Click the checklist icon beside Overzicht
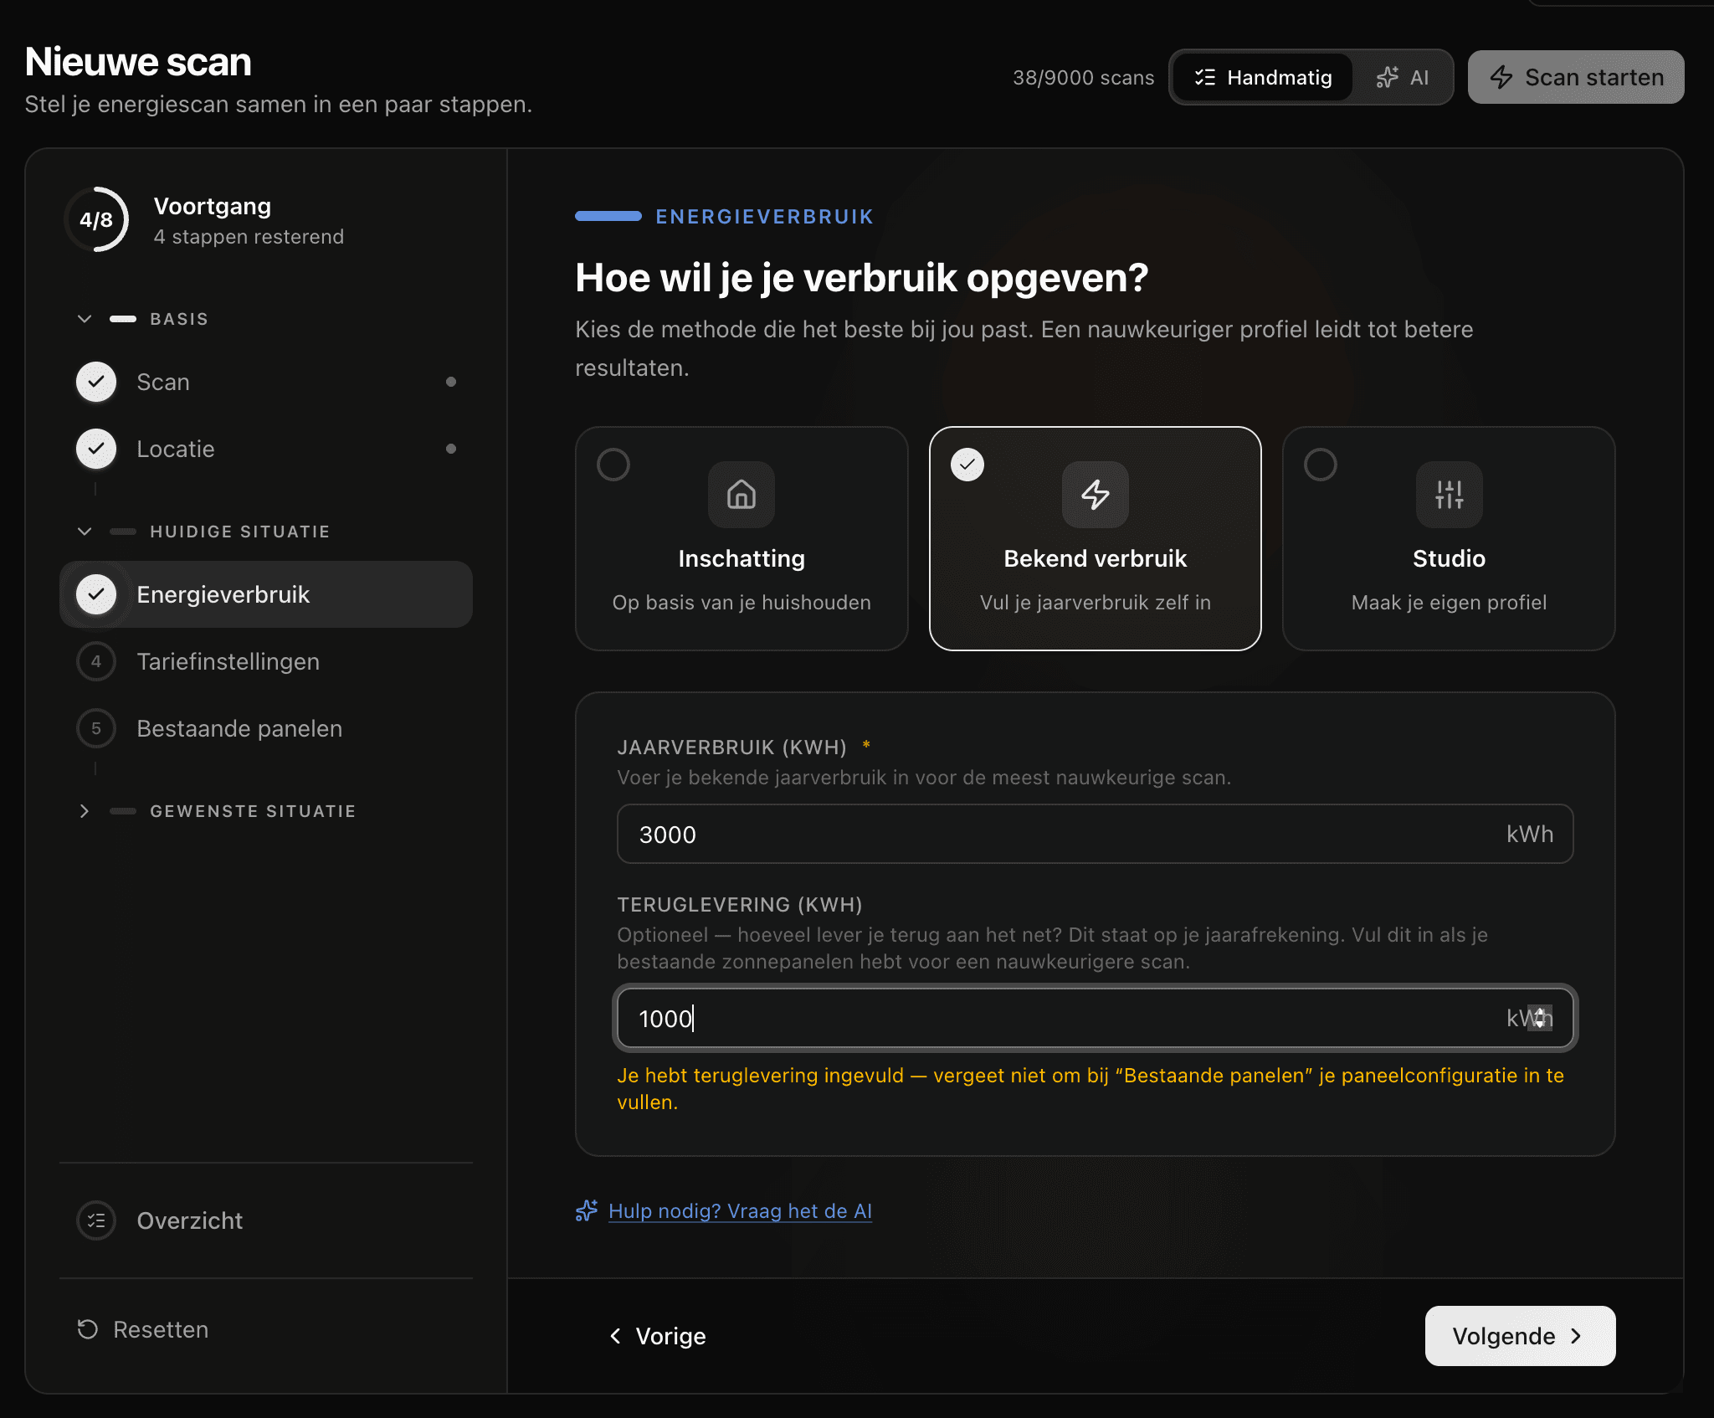The height and width of the screenshot is (1418, 1714). [x=96, y=1220]
